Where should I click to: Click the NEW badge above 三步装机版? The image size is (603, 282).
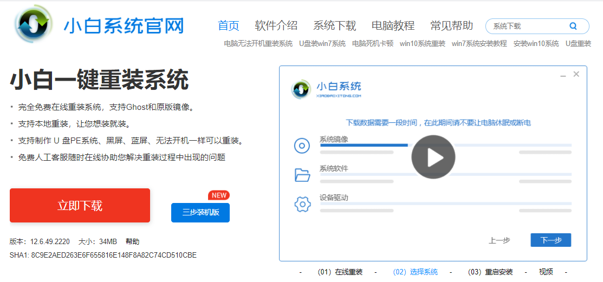(x=219, y=195)
